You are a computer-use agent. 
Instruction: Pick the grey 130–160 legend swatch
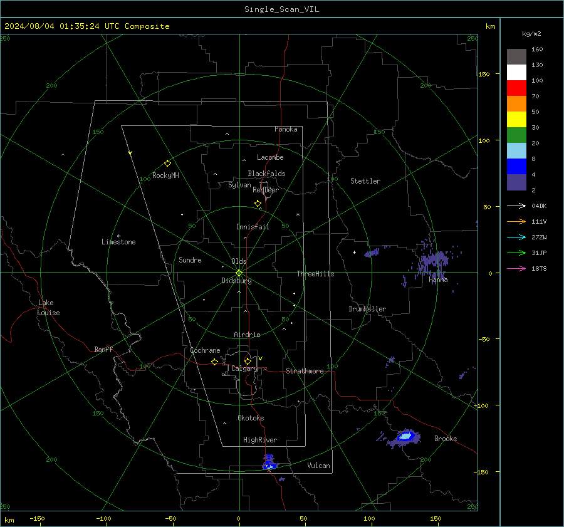click(x=516, y=57)
